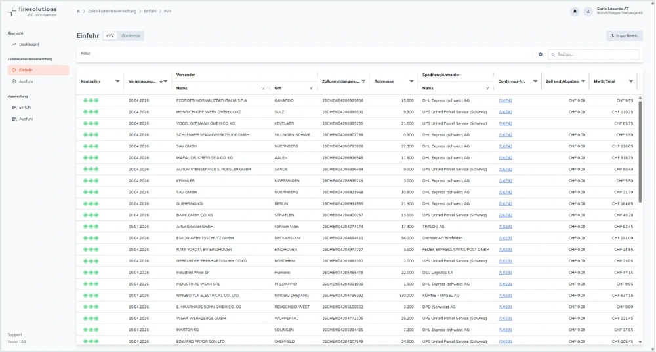Image resolution: width=656 pixels, height=352 pixels.
Task: Open table settings gear icon
Action: click(540, 54)
